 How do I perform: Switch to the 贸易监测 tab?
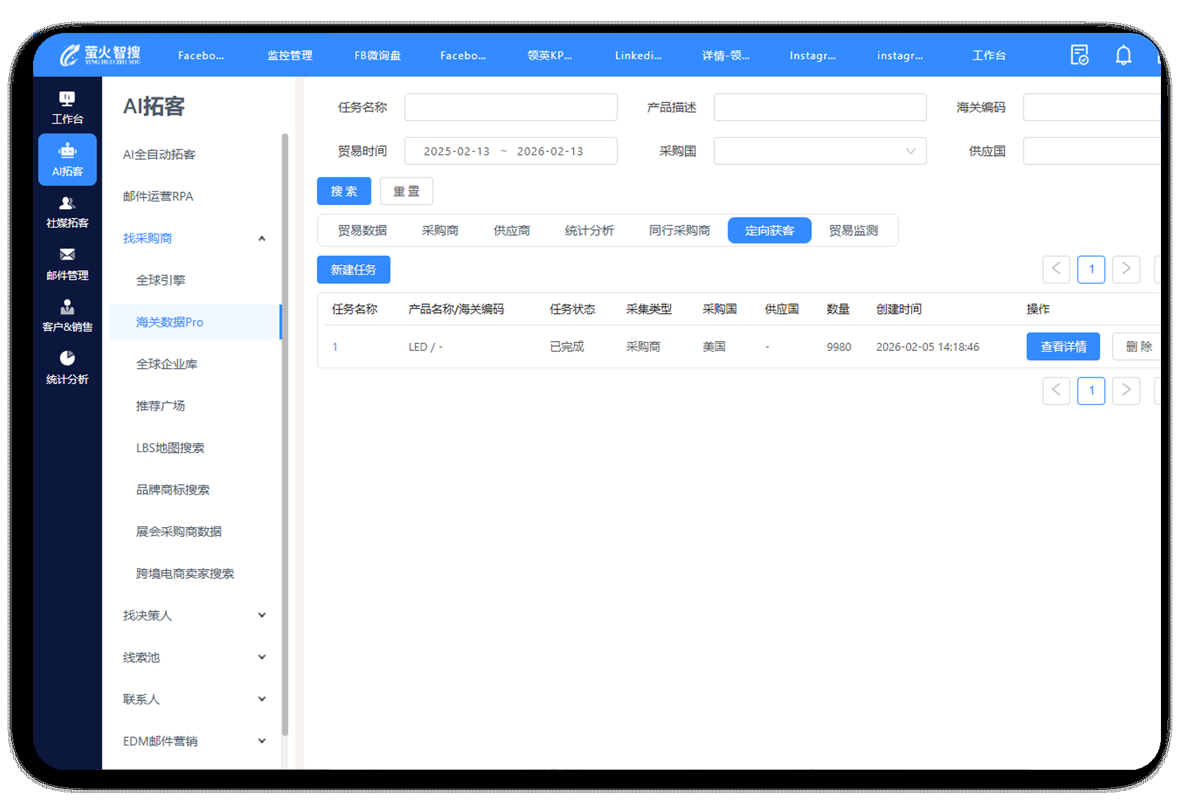[853, 230]
